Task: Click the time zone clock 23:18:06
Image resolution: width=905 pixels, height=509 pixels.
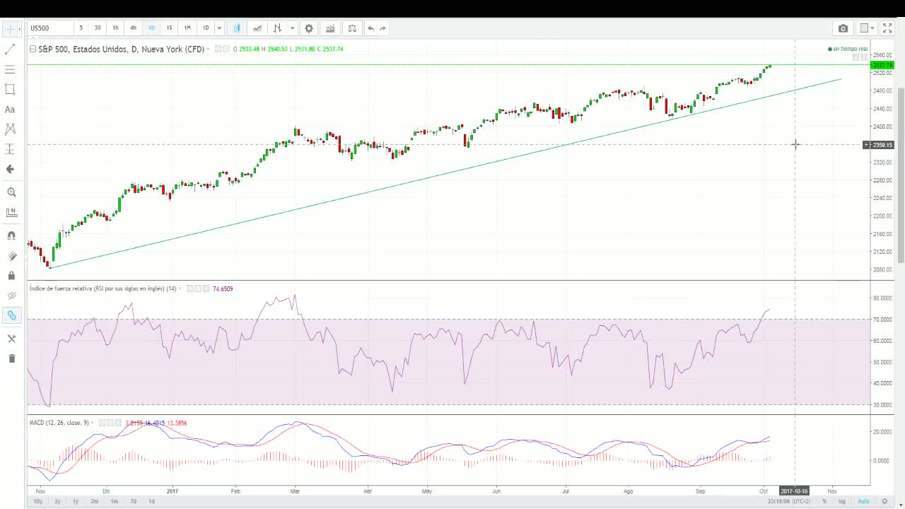Action: point(790,501)
